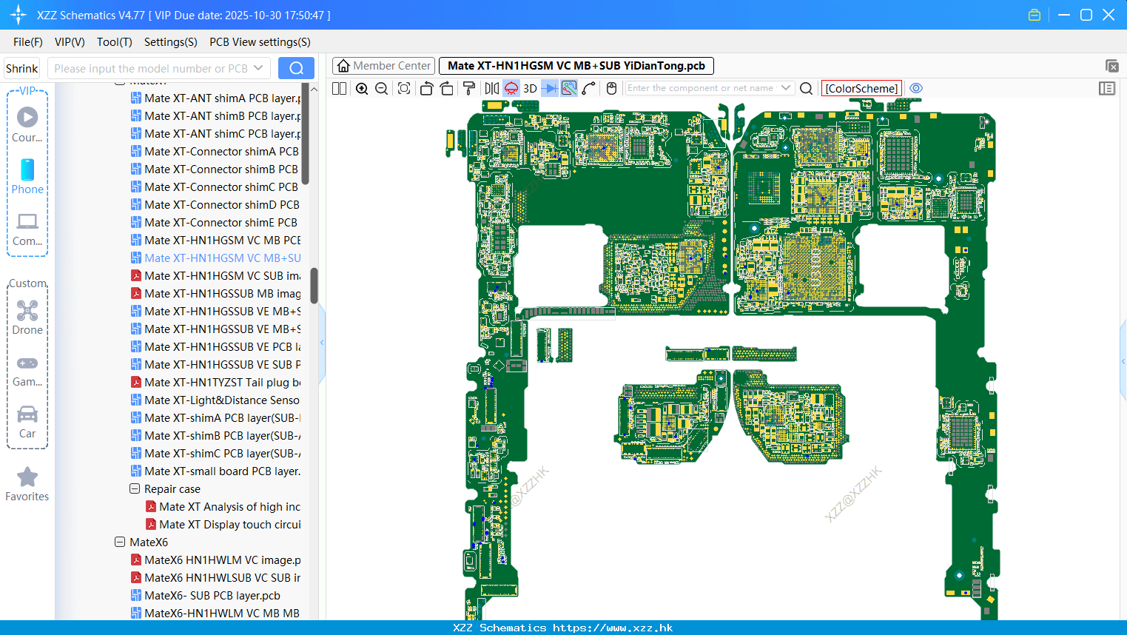Toggle the red helmet icon tool
1127x635 pixels.
(511, 88)
